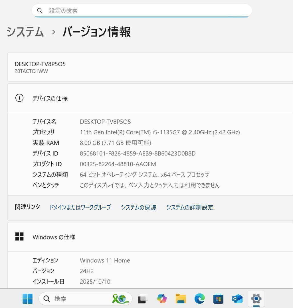Open the Start menu from the taskbar
Viewport: 293px width, 308px height.
[27, 299]
